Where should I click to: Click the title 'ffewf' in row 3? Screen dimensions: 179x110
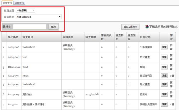tap(25, 67)
